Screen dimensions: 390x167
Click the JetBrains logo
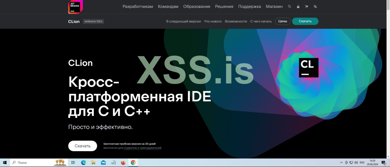(x=76, y=7)
